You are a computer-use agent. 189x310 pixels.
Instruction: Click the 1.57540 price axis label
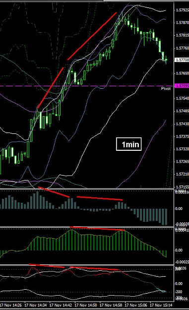click(182, 98)
